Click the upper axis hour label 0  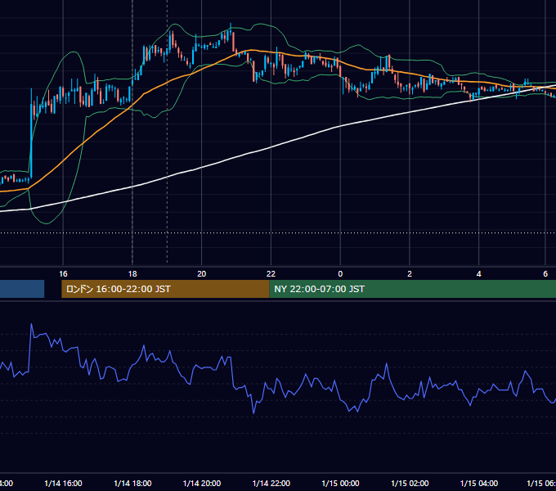340,274
